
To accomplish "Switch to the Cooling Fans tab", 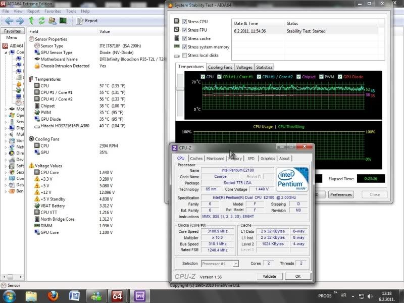I will [220, 67].
